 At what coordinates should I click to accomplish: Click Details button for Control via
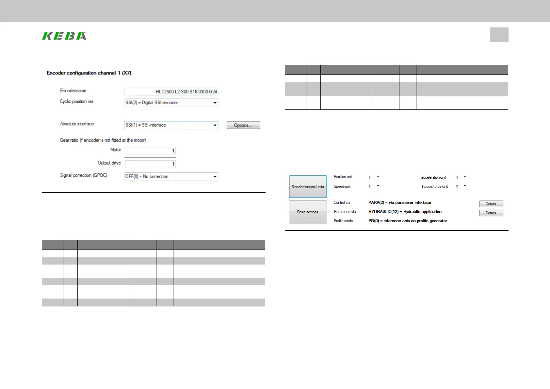(x=491, y=204)
